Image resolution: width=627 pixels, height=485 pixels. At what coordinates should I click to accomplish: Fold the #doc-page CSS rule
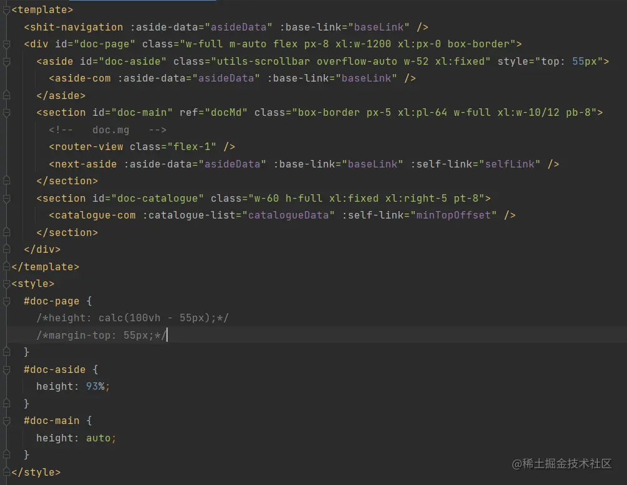coord(6,301)
